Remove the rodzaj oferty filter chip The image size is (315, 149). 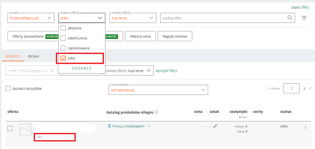coord(149,71)
